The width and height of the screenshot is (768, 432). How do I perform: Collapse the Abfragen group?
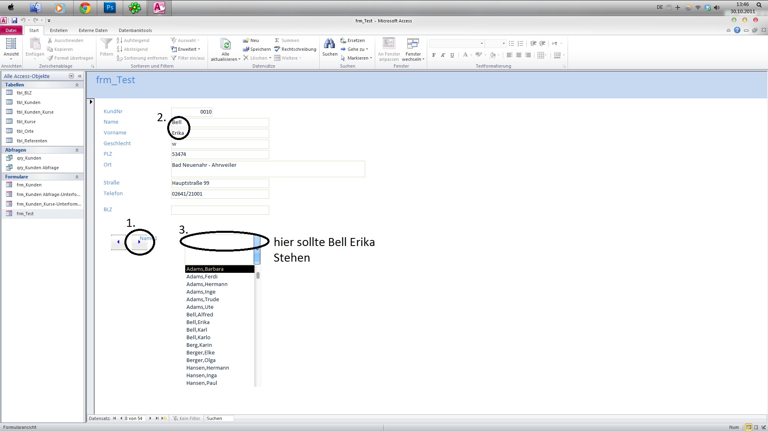pyautogui.click(x=77, y=150)
